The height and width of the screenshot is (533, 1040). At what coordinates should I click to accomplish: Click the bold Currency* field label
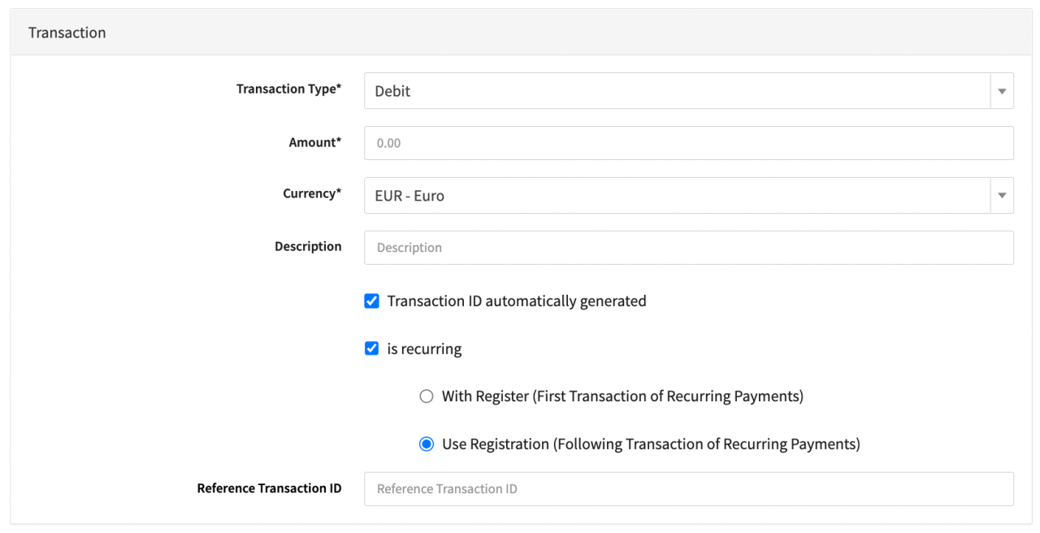(312, 194)
